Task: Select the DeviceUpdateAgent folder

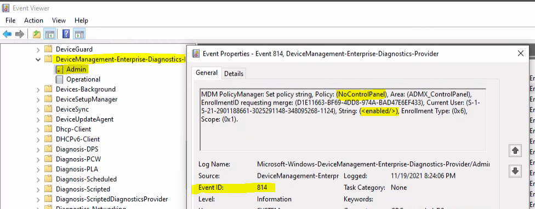Action: point(84,119)
